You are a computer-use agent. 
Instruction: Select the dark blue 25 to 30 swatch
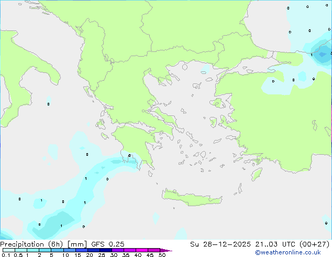click(105, 250)
